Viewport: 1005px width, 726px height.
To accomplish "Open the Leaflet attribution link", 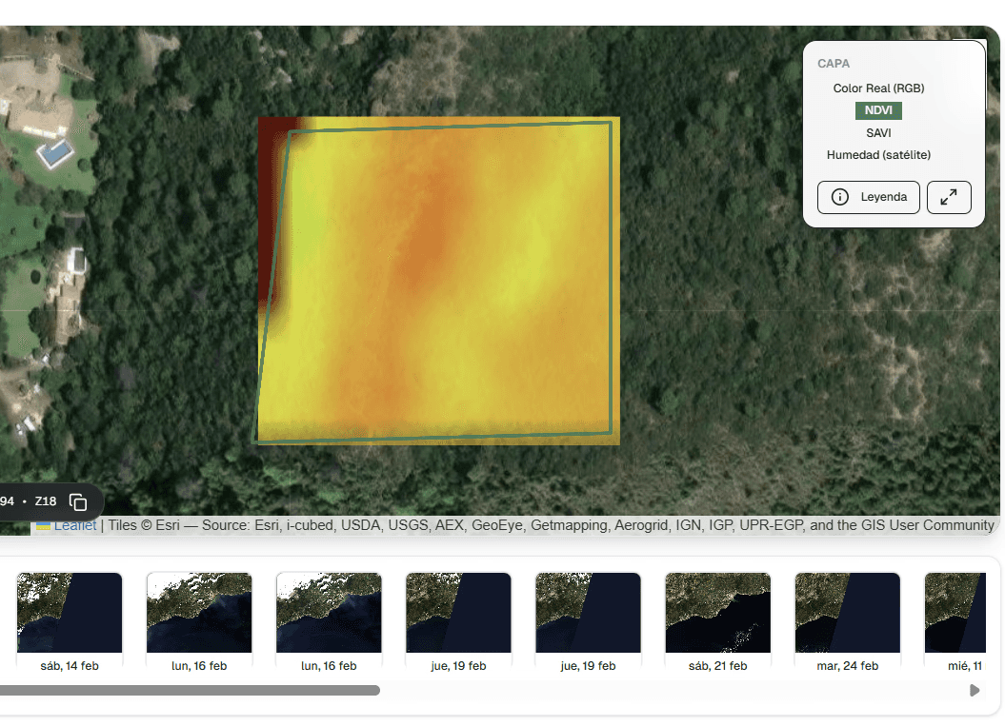I will (x=75, y=525).
